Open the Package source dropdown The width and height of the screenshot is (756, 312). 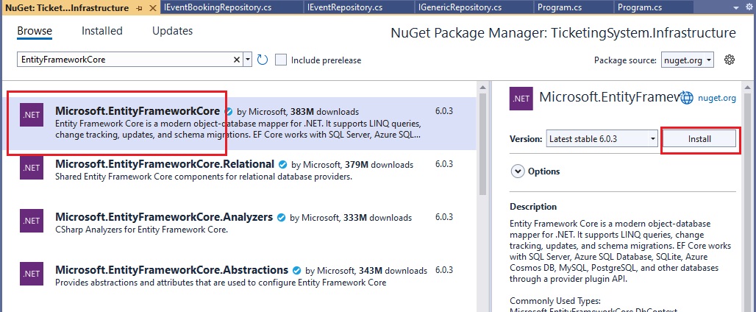[x=688, y=60]
